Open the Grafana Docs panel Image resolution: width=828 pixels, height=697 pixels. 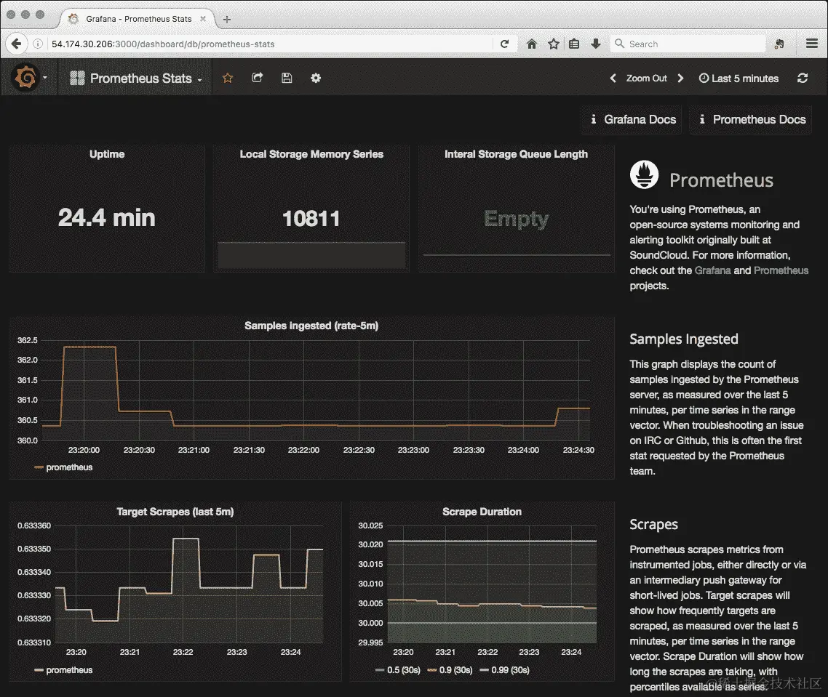pos(631,119)
